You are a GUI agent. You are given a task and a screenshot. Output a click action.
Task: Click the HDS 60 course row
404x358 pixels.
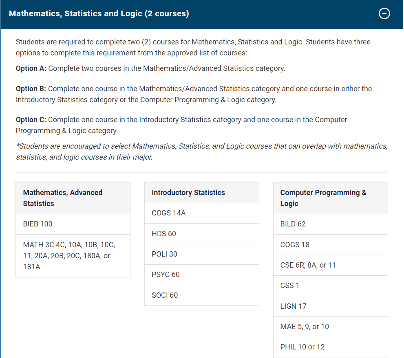(164, 234)
